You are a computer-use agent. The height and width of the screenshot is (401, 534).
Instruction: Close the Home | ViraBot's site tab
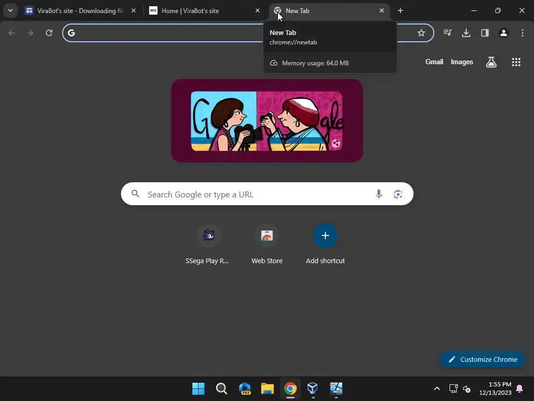point(258,10)
